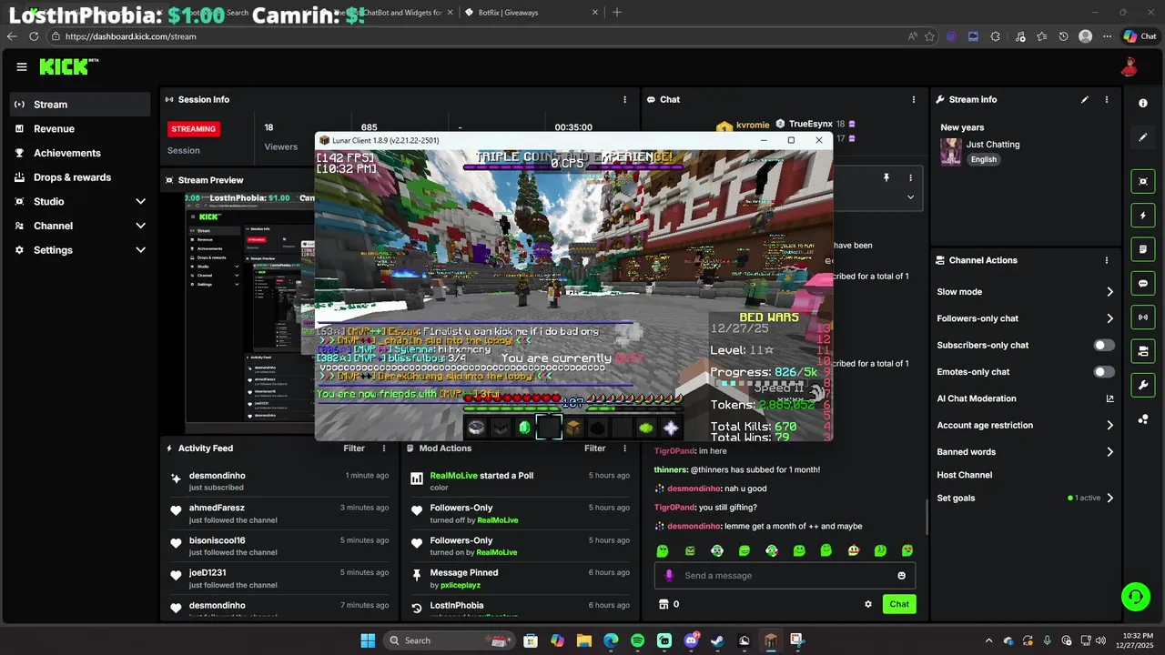Click the stream capture icon in the right sidebar
Screen dimensions: 1165x655
pos(1143,181)
